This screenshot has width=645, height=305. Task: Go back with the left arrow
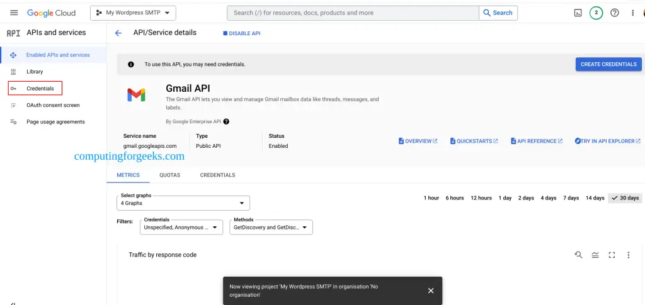(x=118, y=33)
